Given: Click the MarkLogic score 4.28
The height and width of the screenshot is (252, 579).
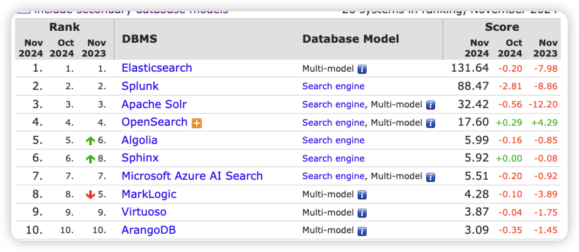Looking at the screenshot, I should click(x=477, y=194).
